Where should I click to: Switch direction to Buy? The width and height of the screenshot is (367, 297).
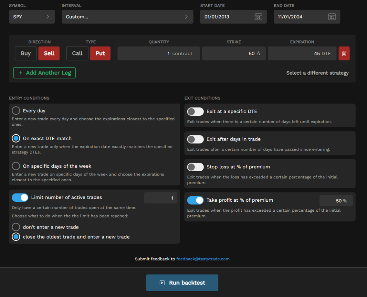26,53
